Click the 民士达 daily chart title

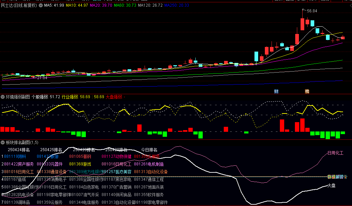(19, 5)
